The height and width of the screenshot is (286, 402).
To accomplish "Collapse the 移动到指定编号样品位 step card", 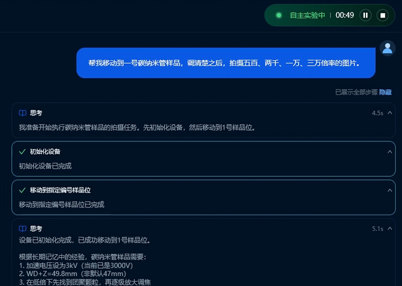I will [x=389, y=190].
